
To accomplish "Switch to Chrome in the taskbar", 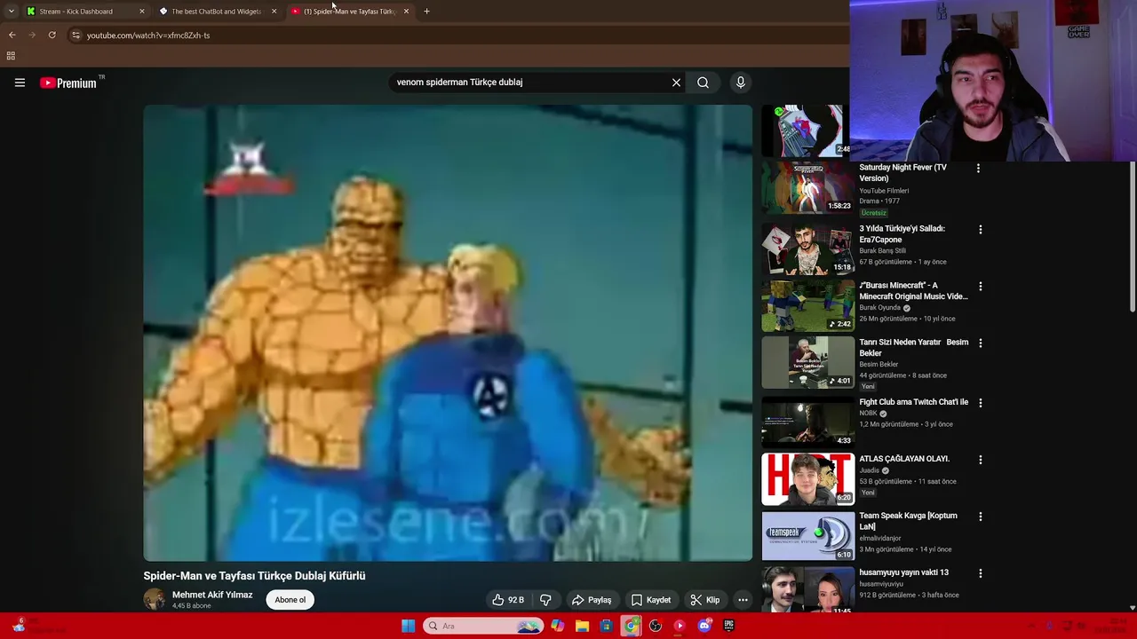I will [x=631, y=626].
